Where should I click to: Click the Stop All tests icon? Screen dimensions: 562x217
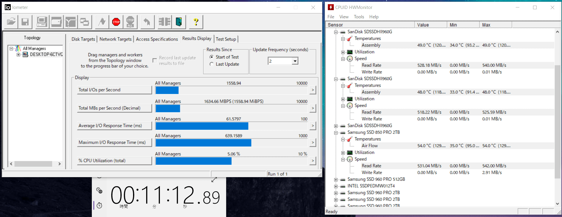[x=130, y=22]
